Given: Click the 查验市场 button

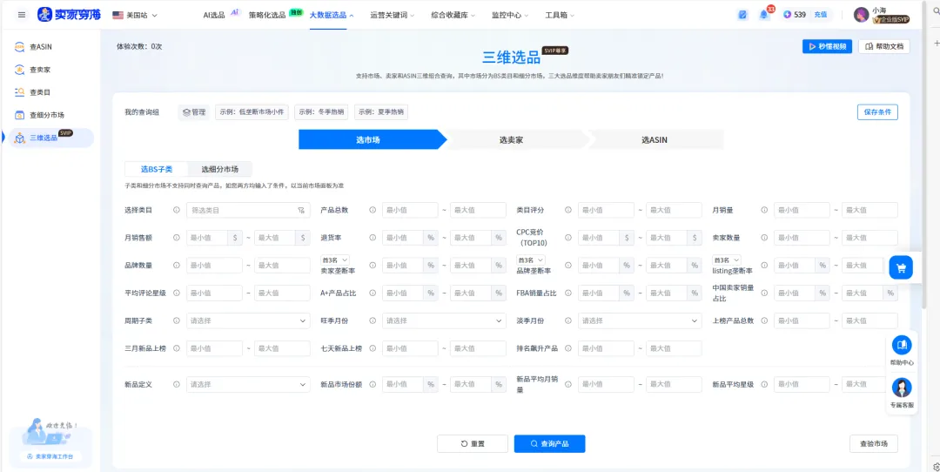Looking at the screenshot, I should click(x=874, y=444).
